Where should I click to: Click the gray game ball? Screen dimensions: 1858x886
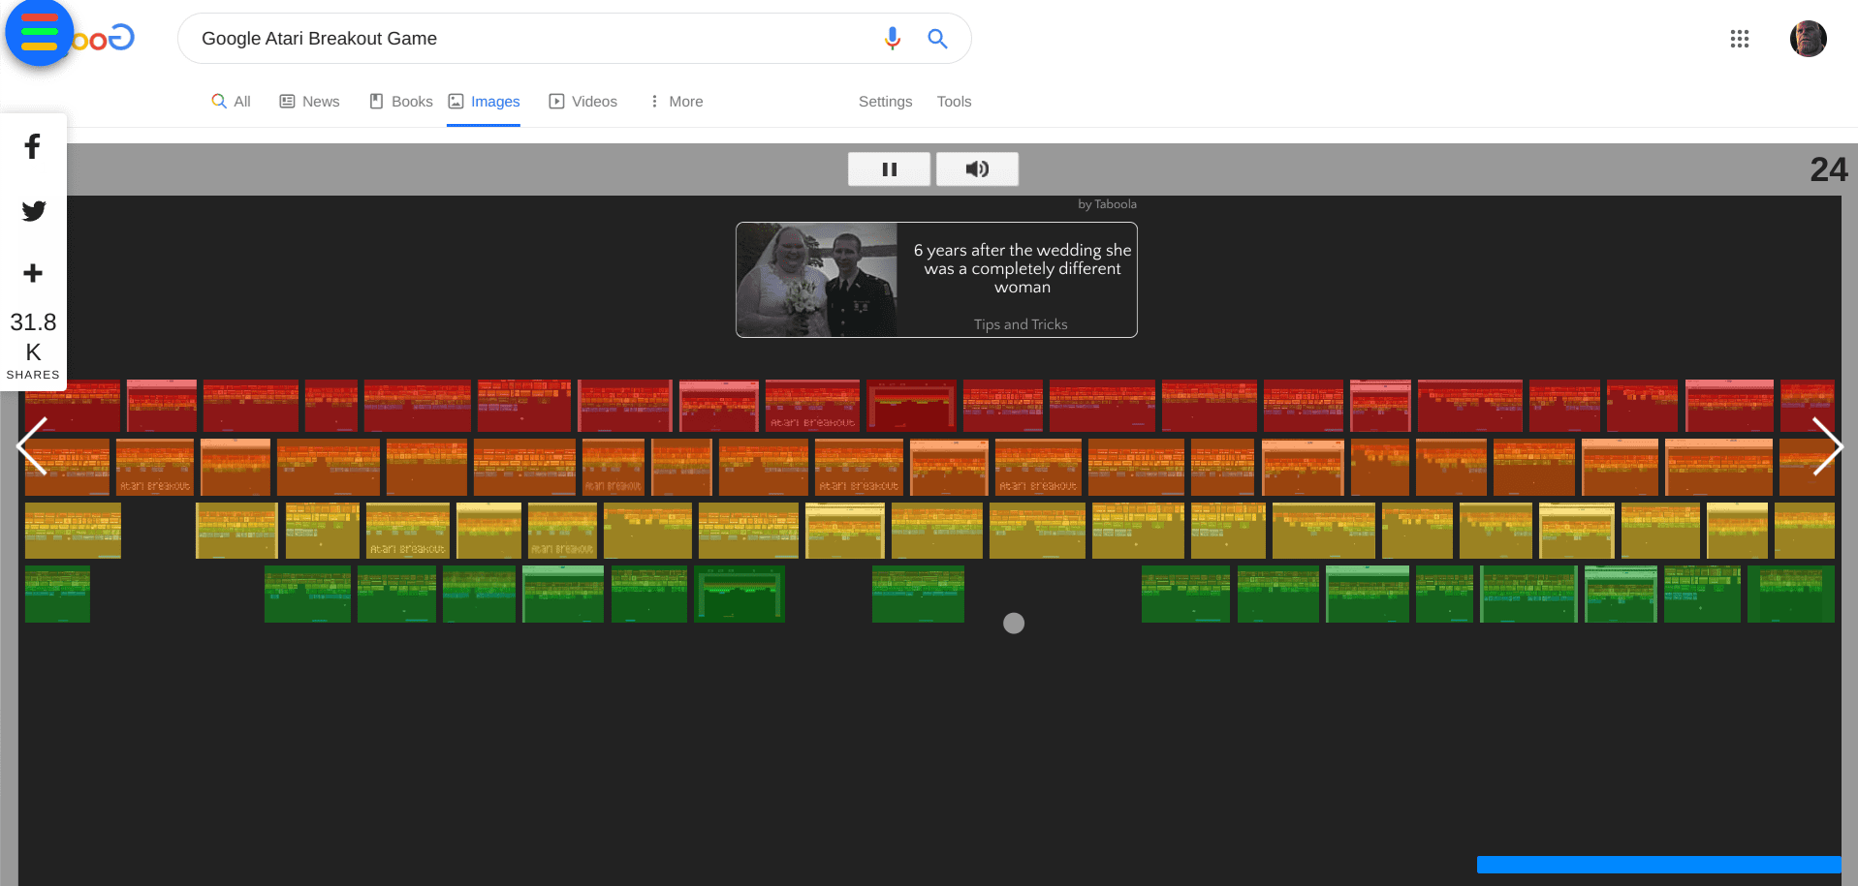click(x=1014, y=624)
